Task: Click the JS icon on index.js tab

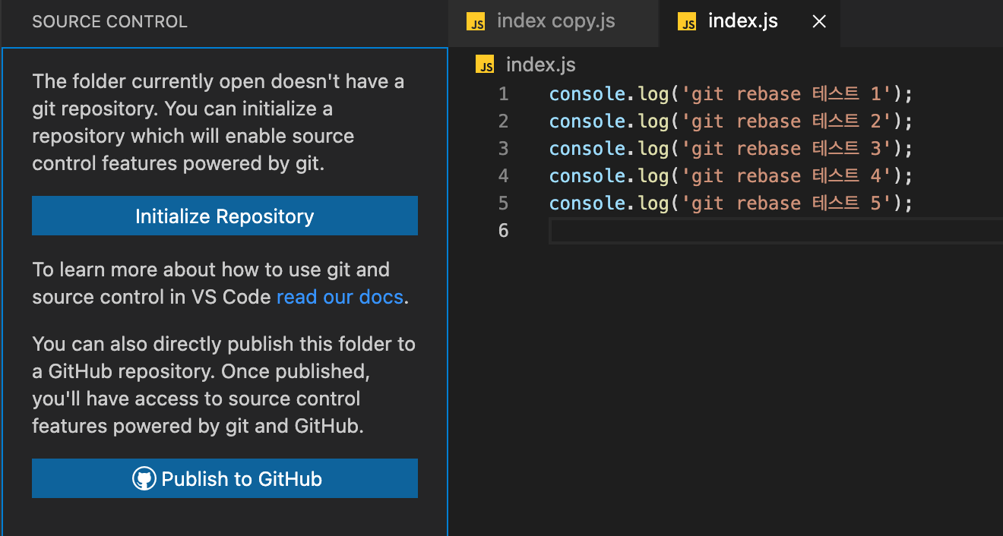Action: (688, 22)
